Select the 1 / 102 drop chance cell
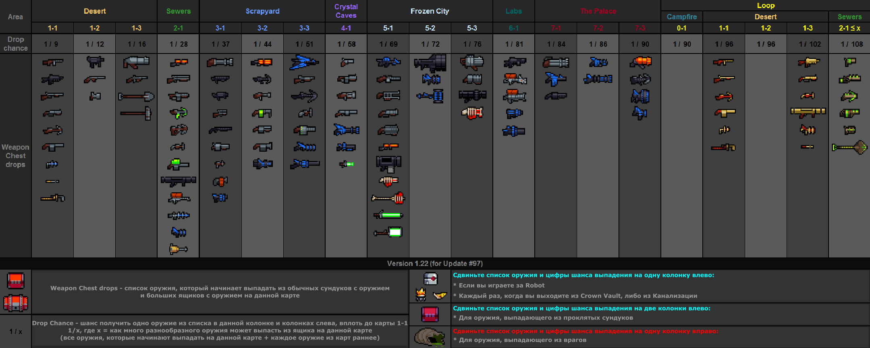 tap(808, 44)
